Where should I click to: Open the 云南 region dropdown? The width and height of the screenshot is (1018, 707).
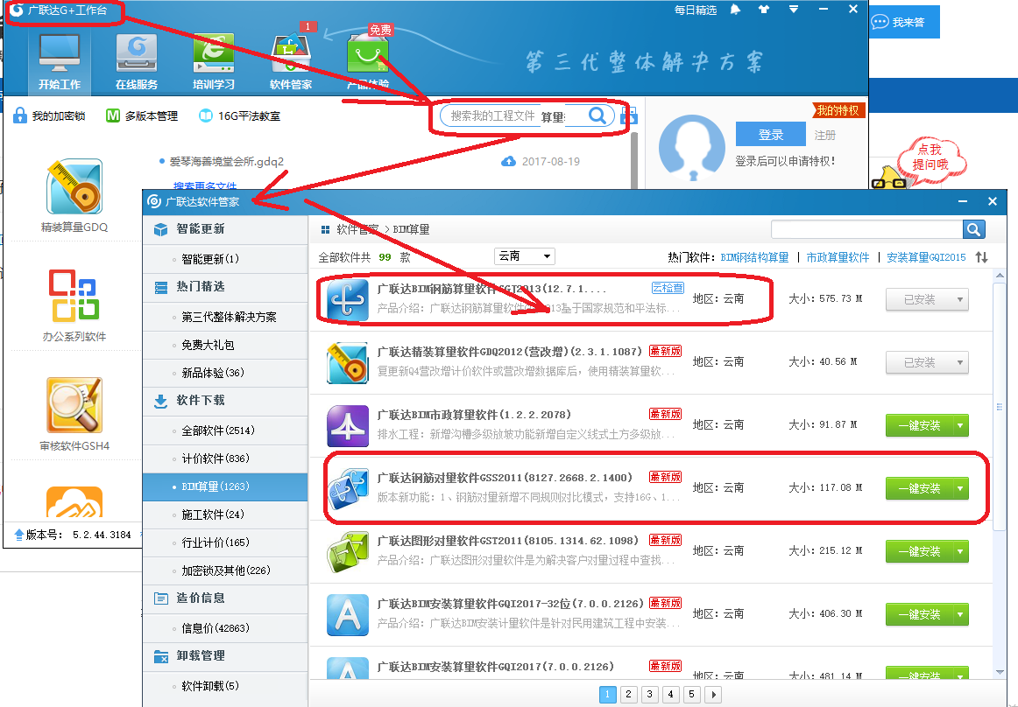click(525, 256)
